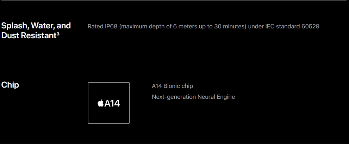Click 'IEC standard 60529' text
The width and height of the screenshot is (349, 144).
coord(292,27)
